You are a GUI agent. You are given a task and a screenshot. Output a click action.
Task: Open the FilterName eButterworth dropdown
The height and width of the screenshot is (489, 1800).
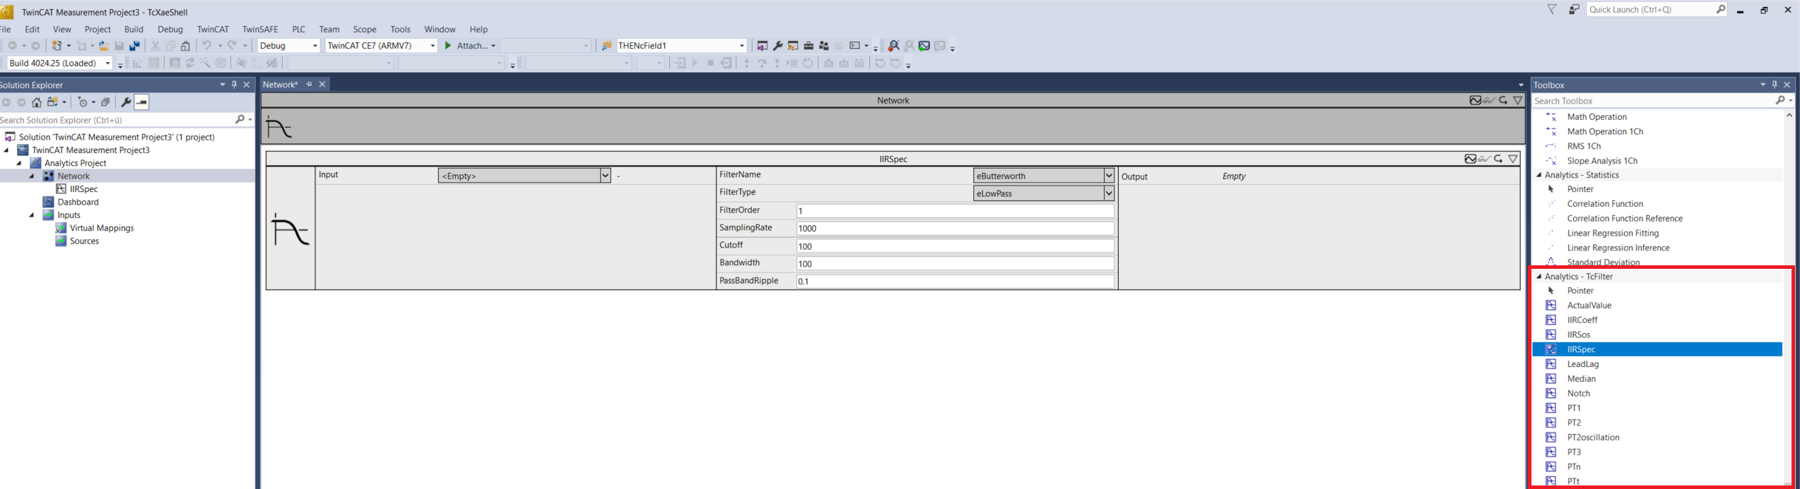click(x=1109, y=176)
